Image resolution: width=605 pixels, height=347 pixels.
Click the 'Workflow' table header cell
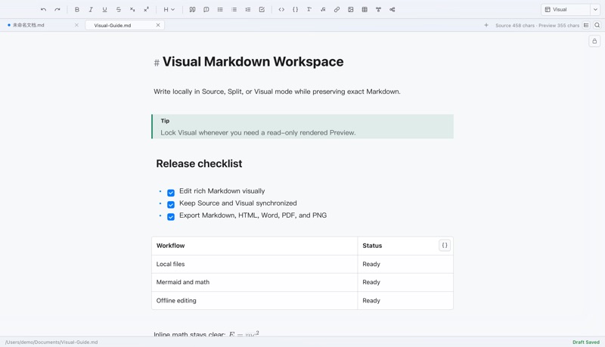coord(255,246)
